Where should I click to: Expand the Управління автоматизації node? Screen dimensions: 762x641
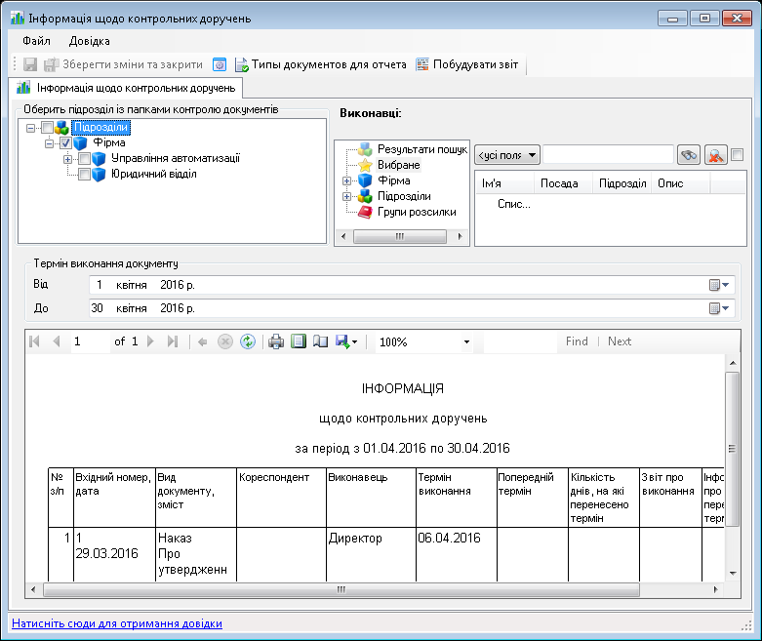point(67,159)
